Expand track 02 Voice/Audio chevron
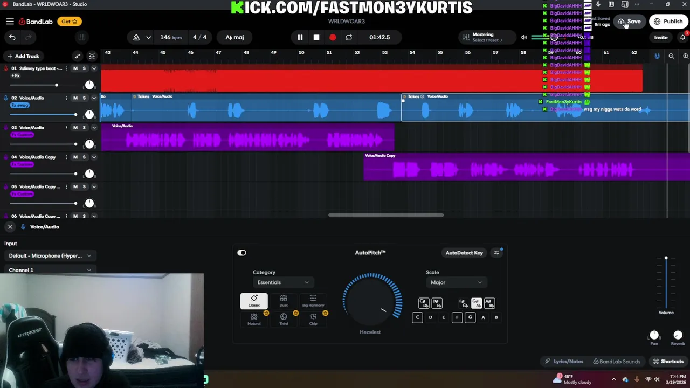Viewport: 690px width, 388px height. coord(94,98)
